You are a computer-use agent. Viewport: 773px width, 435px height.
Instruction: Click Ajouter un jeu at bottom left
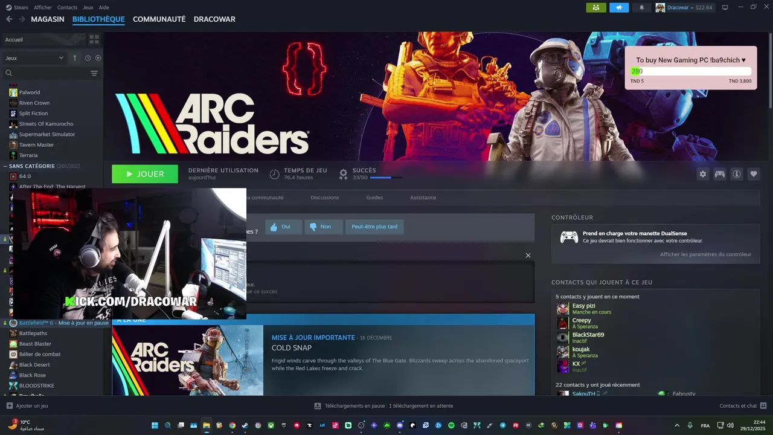pos(27,406)
